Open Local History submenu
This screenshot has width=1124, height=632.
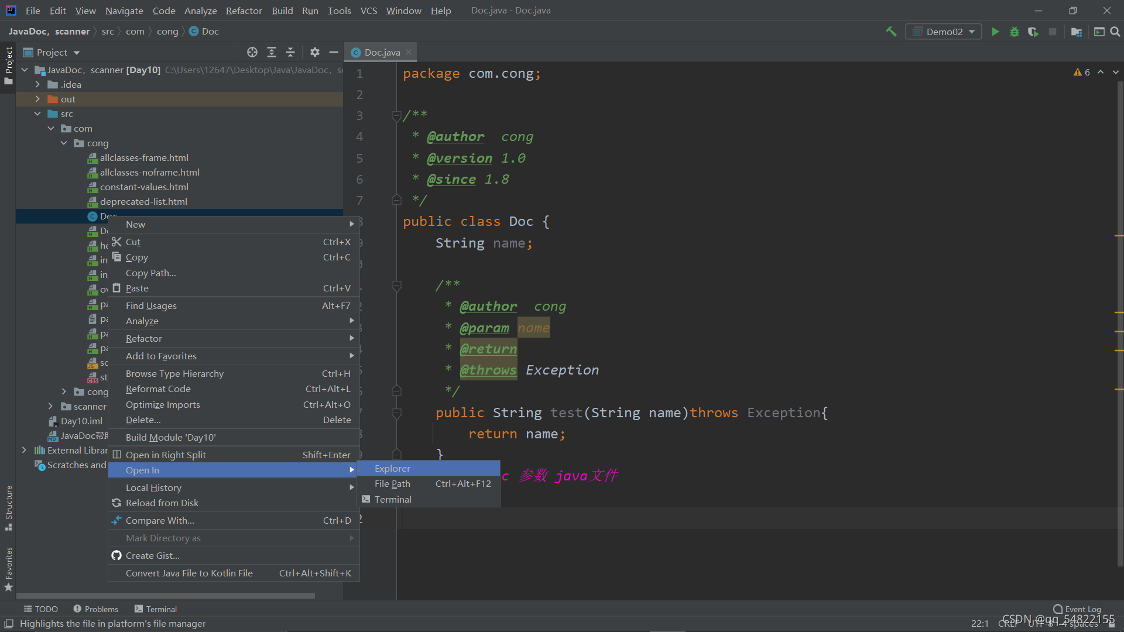click(234, 488)
